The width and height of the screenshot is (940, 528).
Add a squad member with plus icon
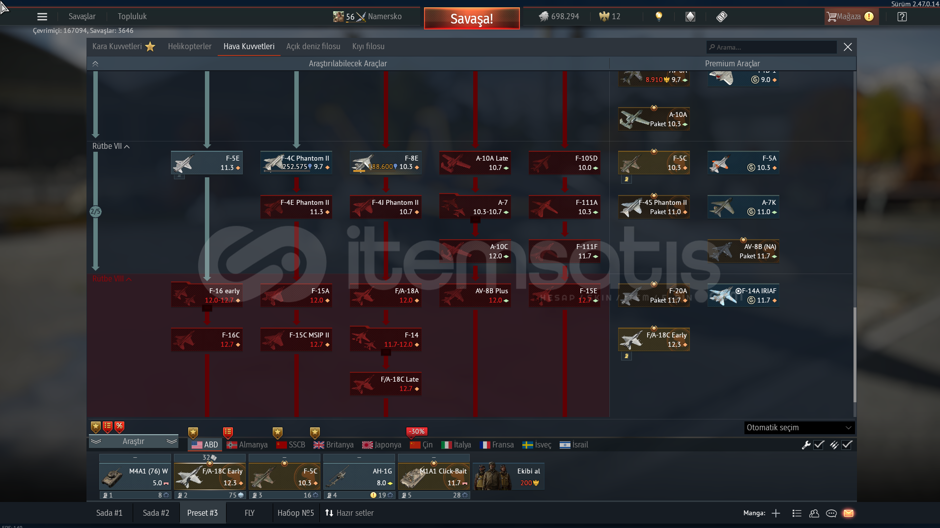776,513
